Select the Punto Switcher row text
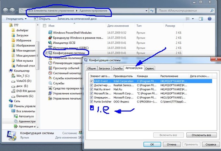221x151 pixels. click(103, 101)
